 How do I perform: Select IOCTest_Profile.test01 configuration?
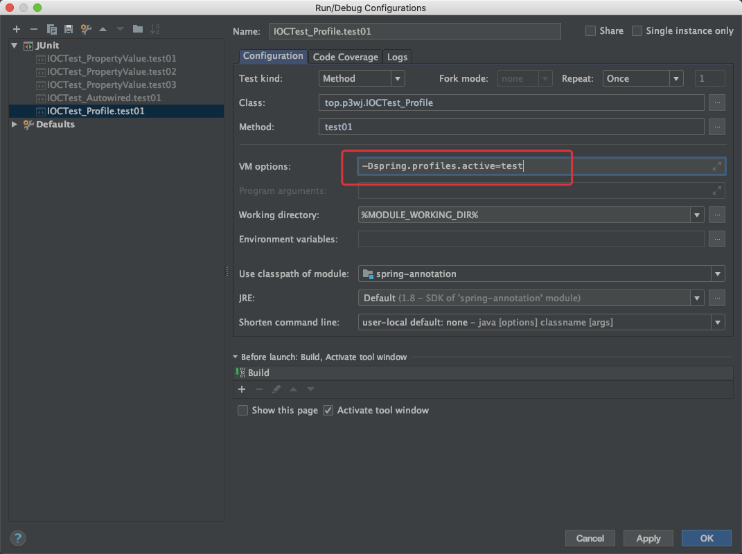coord(116,111)
